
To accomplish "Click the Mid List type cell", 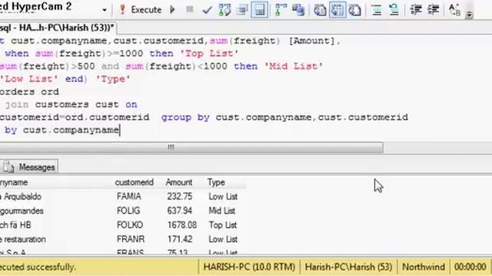I will 222,211.
